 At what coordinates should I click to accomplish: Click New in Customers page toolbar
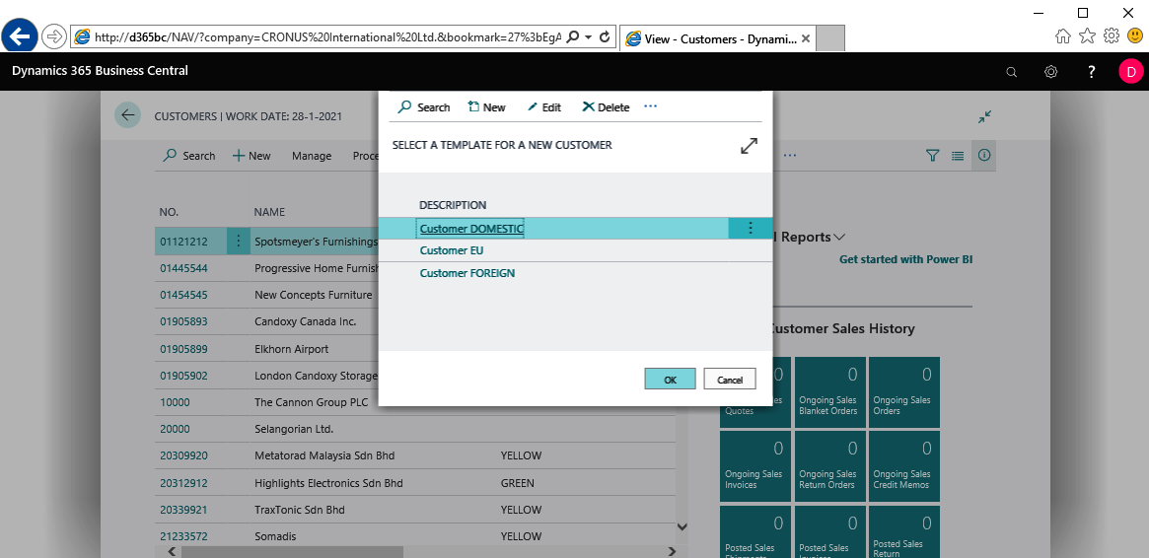click(251, 156)
